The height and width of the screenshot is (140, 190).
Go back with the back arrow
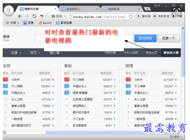click(x=20, y=16)
